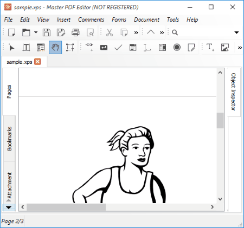The height and width of the screenshot is (228, 244).
Task: Close the sample.xps document tab
Action: 37,62
